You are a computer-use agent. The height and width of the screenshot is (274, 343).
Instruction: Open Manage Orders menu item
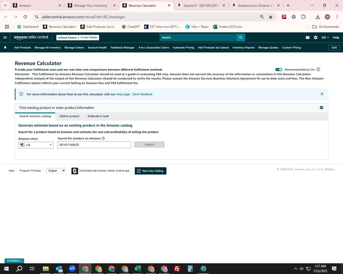pyautogui.click(x=74, y=48)
